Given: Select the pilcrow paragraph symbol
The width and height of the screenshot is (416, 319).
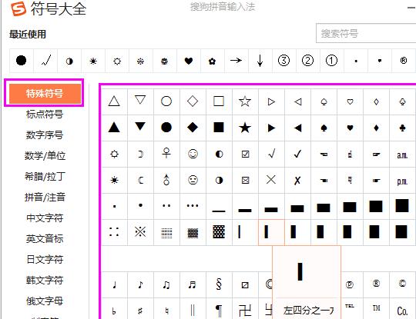Looking at the screenshot, I should point(219,311).
